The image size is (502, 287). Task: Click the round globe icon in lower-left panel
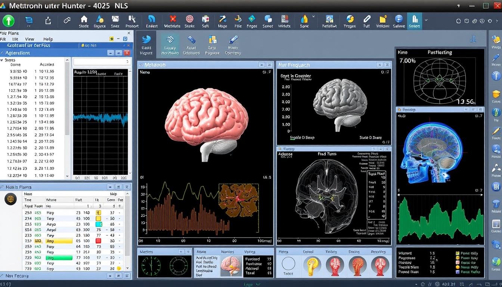click(x=10, y=199)
